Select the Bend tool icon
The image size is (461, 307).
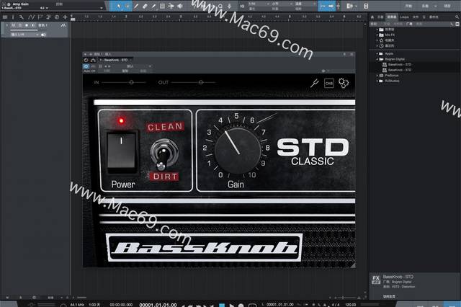pyautogui.click(x=171, y=6)
